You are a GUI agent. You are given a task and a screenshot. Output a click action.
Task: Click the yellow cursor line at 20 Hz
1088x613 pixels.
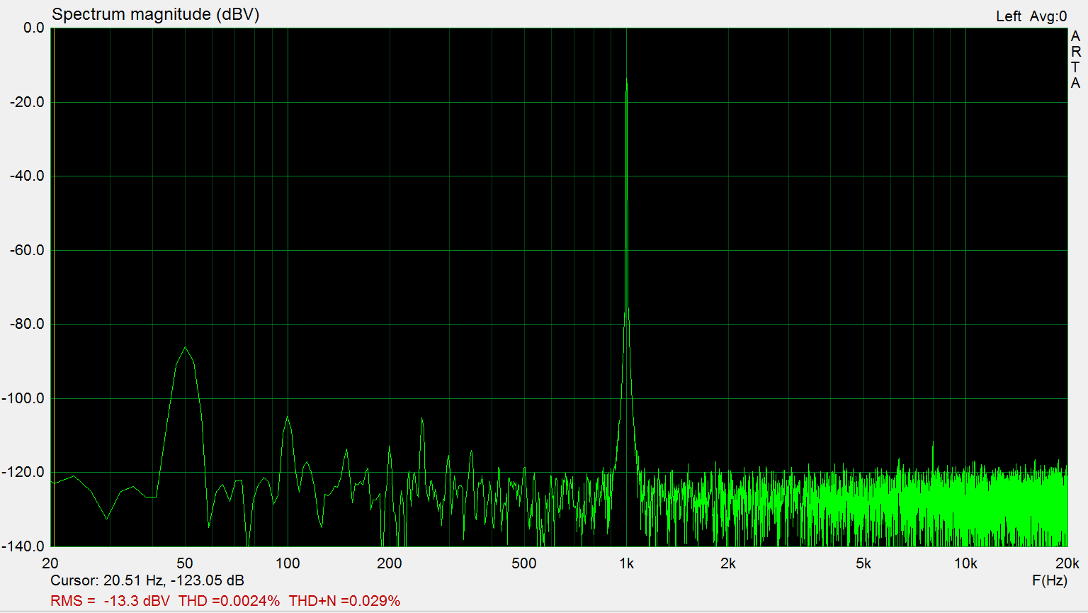pos(53,287)
